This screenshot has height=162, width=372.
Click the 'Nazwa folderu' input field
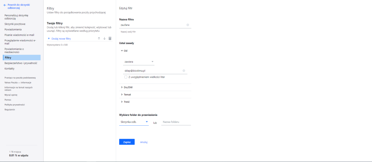pyautogui.click(x=176, y=122)
